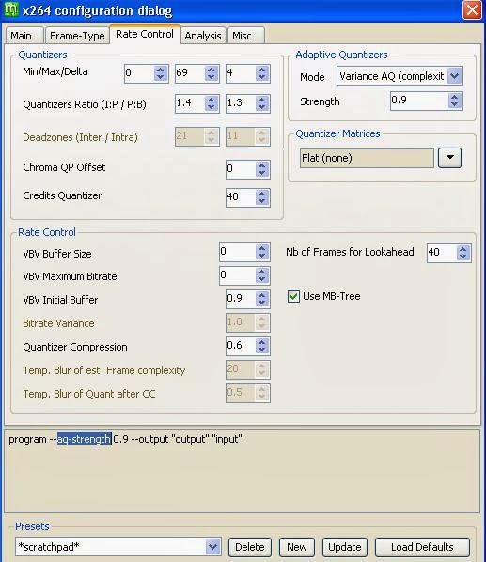Adjust the Min quantizer stepper arrows
The image size is (486, 562).
(161, 73)
